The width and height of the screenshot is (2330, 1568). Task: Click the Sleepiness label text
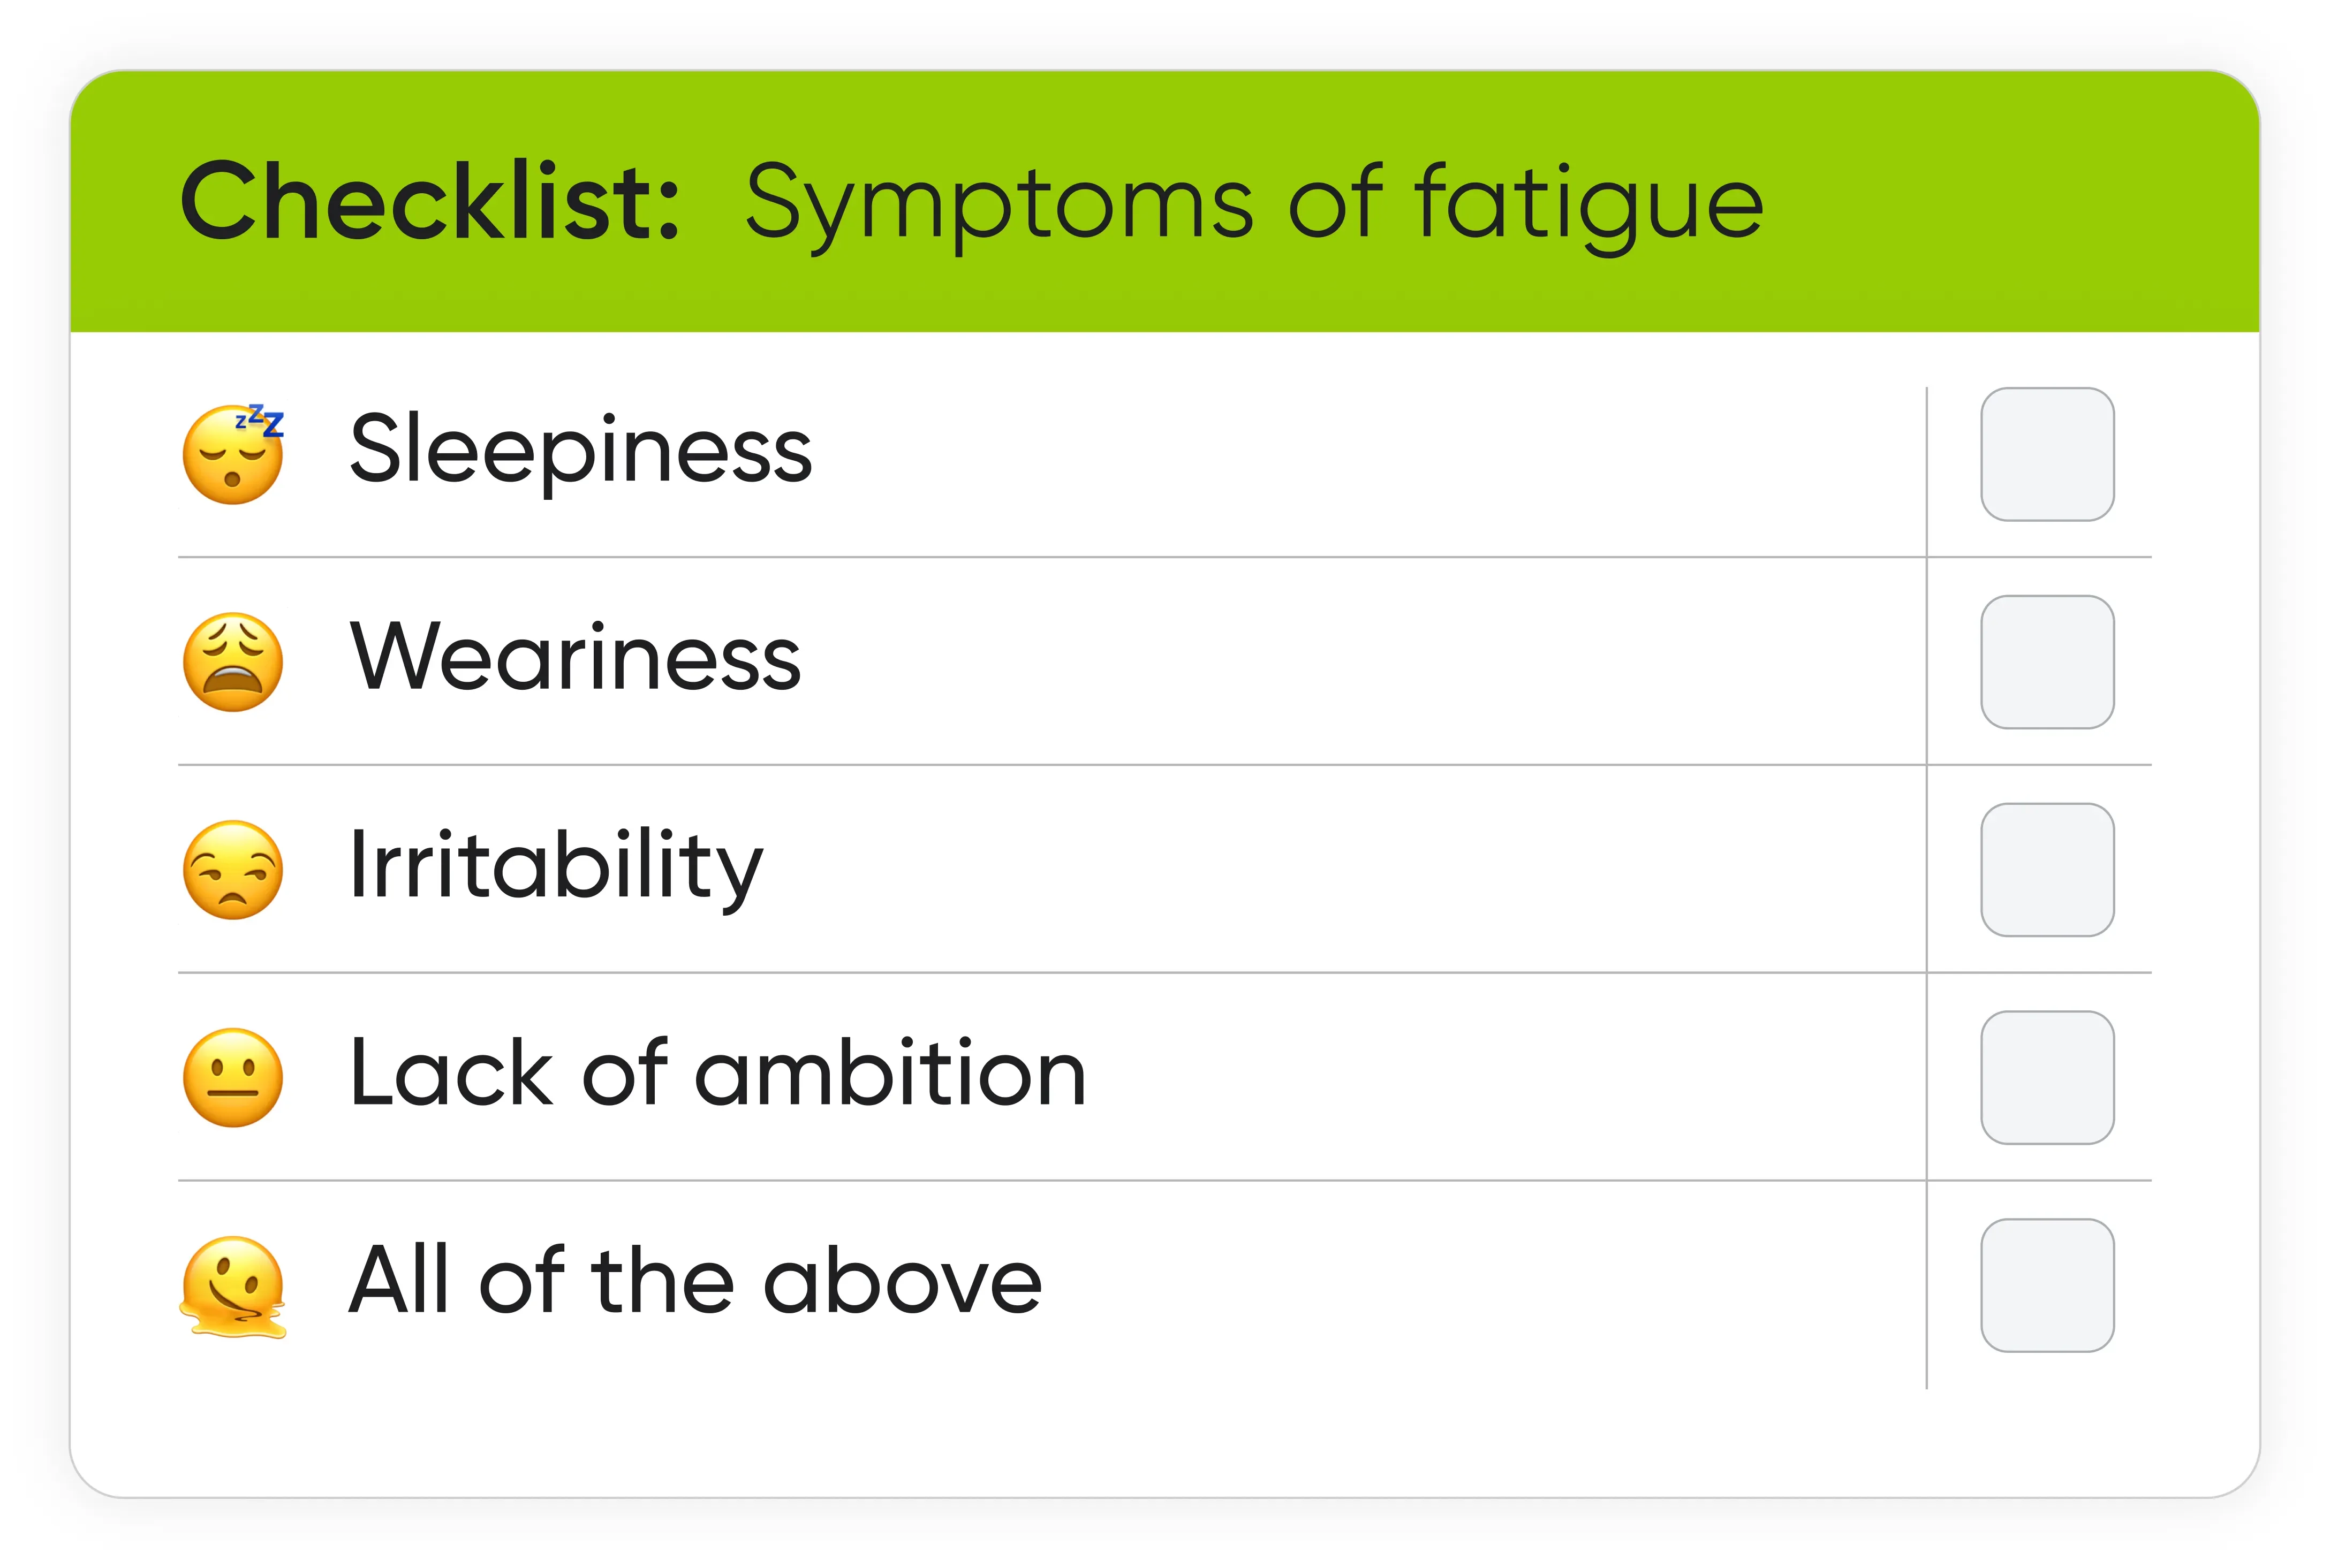[580, 450]
